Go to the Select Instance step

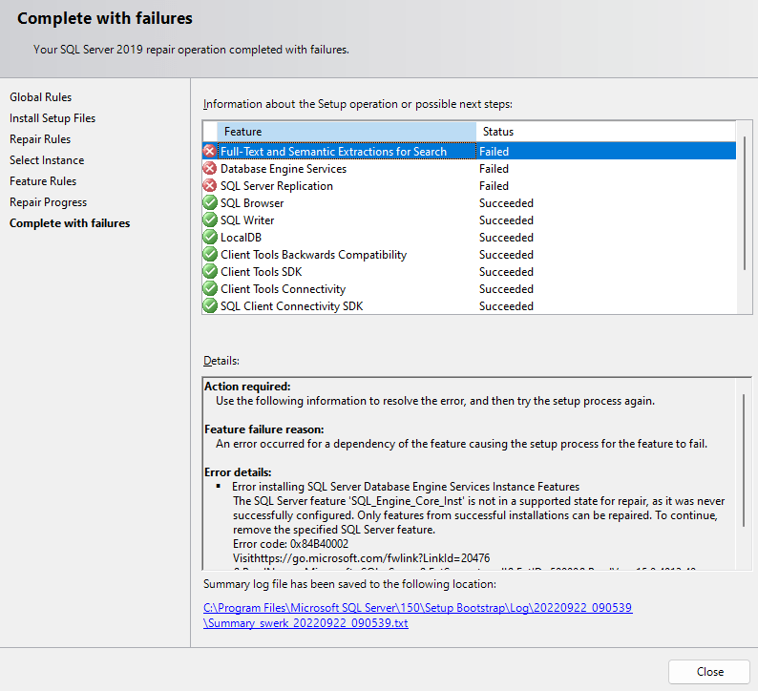47,160
